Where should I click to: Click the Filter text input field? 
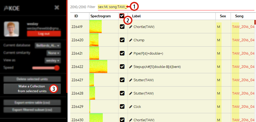click(176, 7)
